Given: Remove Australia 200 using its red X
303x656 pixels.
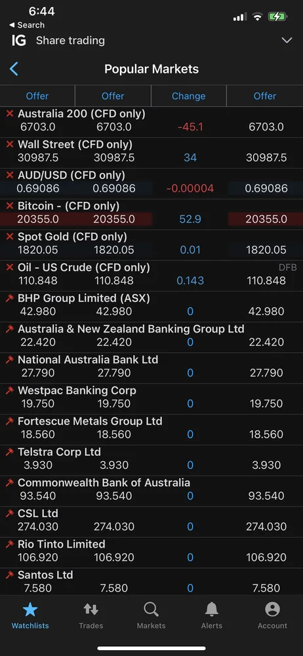Looking at the screenshot, I should pyautogui.click(x=10, y=113).
